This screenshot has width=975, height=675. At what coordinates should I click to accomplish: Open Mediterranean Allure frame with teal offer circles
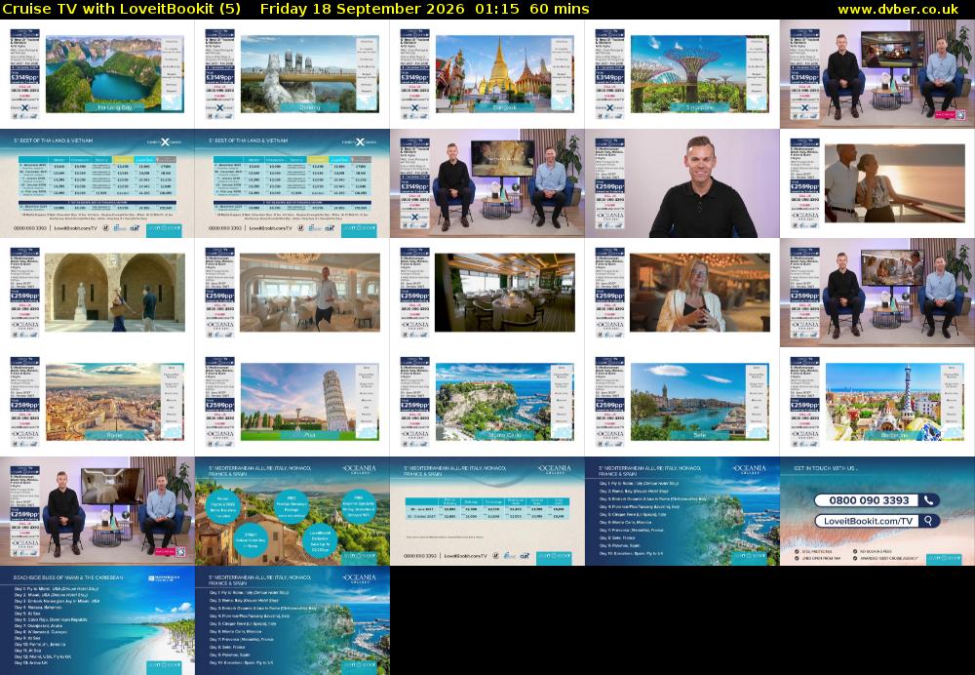292,511
